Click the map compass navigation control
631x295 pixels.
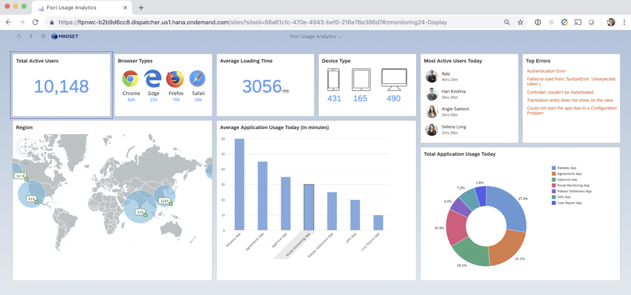pyautogui.click(x=25, y=147)
